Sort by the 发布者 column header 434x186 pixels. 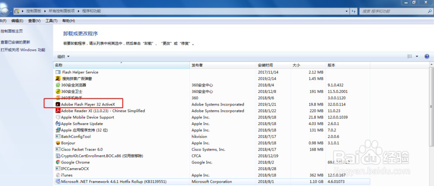click(x=223, y=65)
